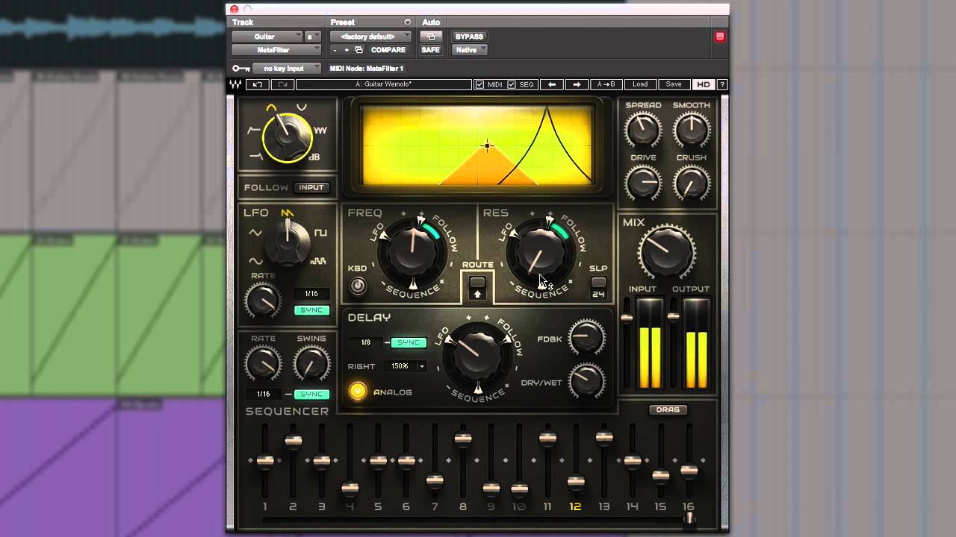The image size is (956, 537).
Task: Toggle the MIDI checkbox
Action: (x=479, y=85)
